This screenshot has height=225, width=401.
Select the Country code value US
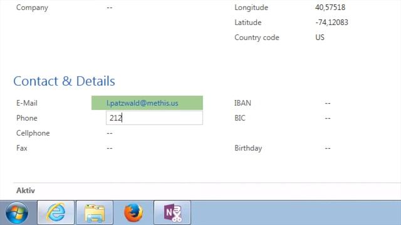320,37
